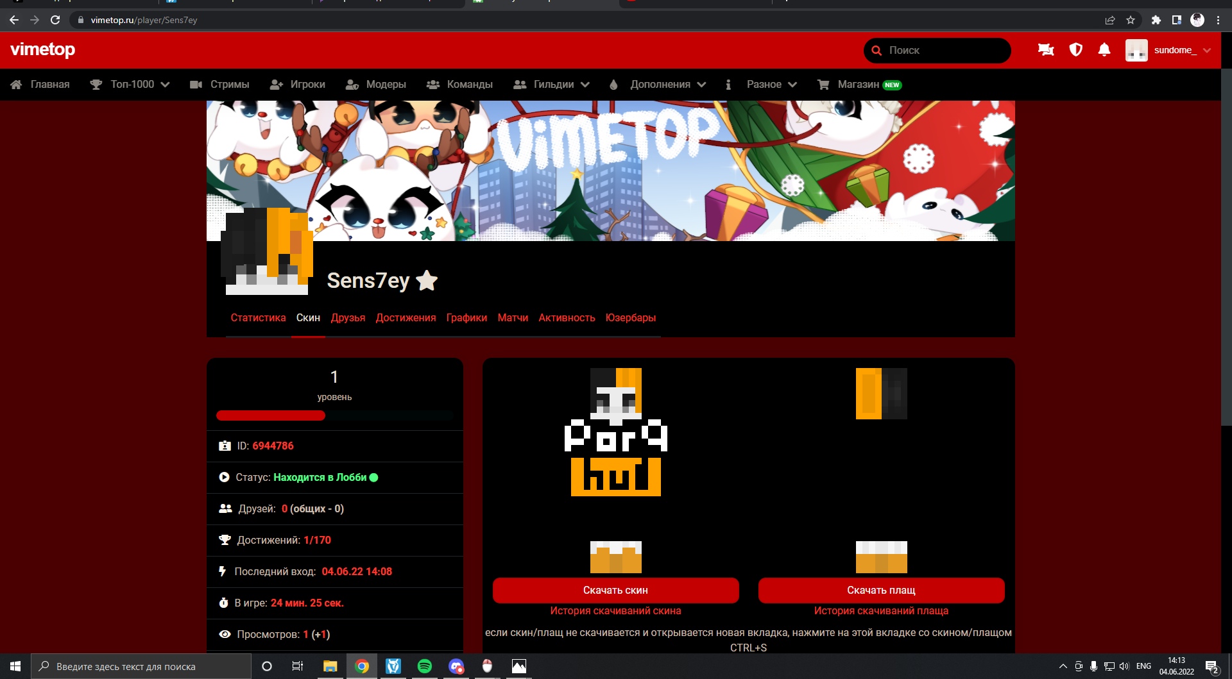Open the sundome_ user account dropdown
Viewport: 1232px width, 679px height.
[1168, 50]
